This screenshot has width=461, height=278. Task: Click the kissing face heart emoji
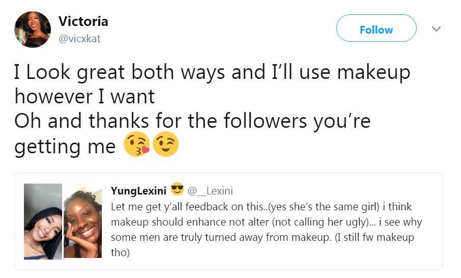point(137,146)
